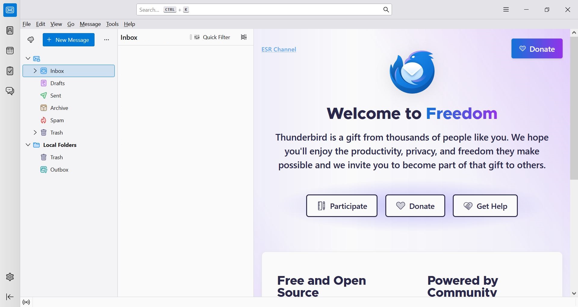Open the Calendar space
Viewport: 578px width, 307px height.
(10, 51)
